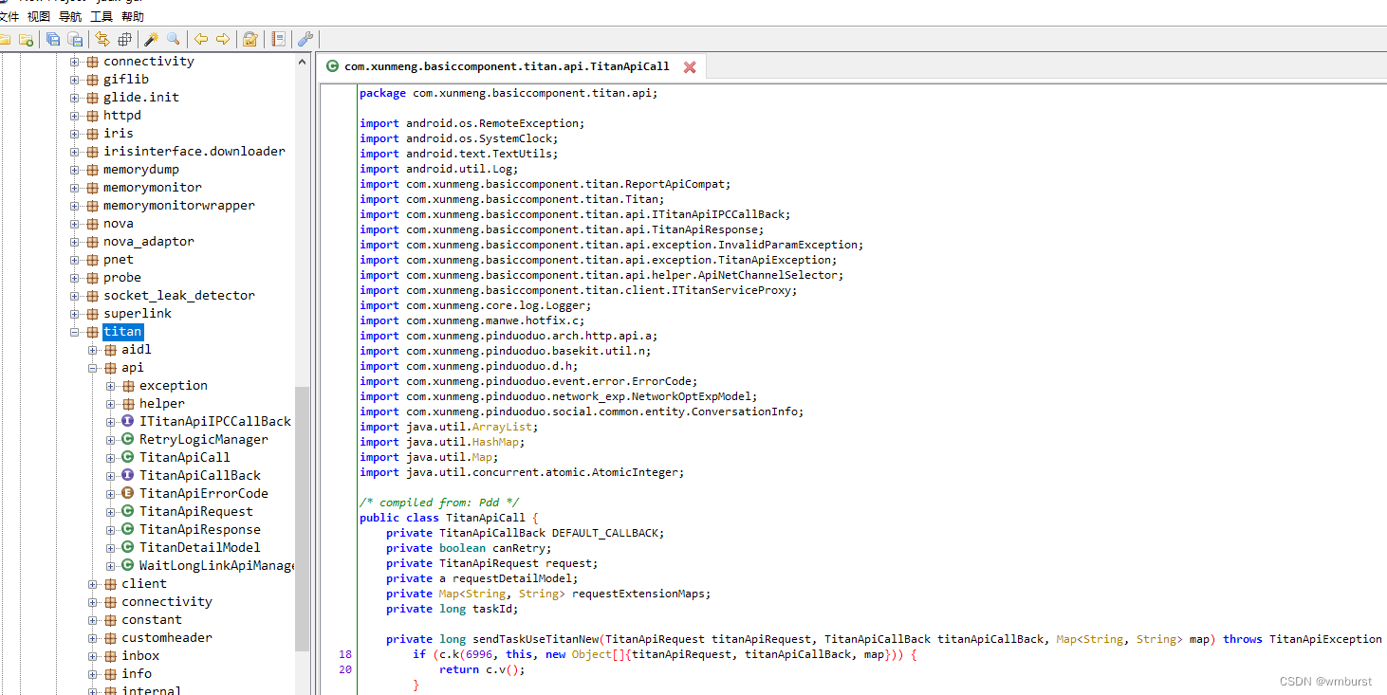The width and height of the screenshot is (1387, 695).
Task: Open the 工具 menu
Action: (x=102, y=16)
